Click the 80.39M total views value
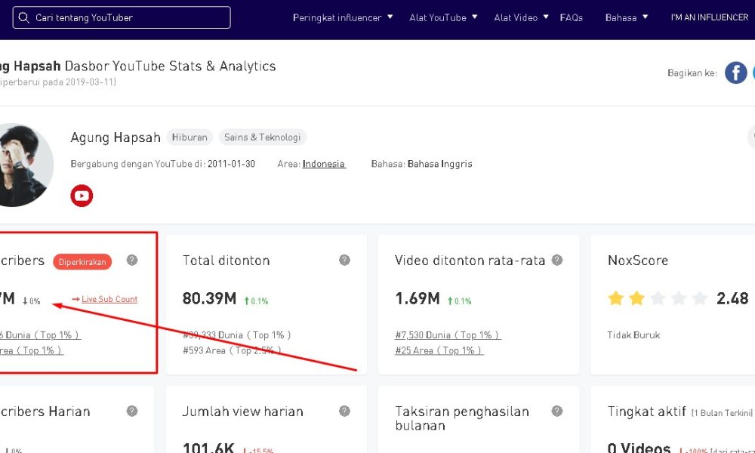 click(209, 298)
